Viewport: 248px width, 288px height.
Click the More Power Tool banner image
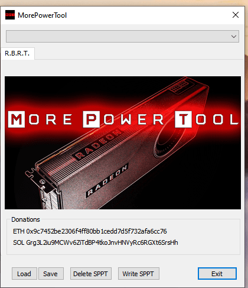pos(123,143)
